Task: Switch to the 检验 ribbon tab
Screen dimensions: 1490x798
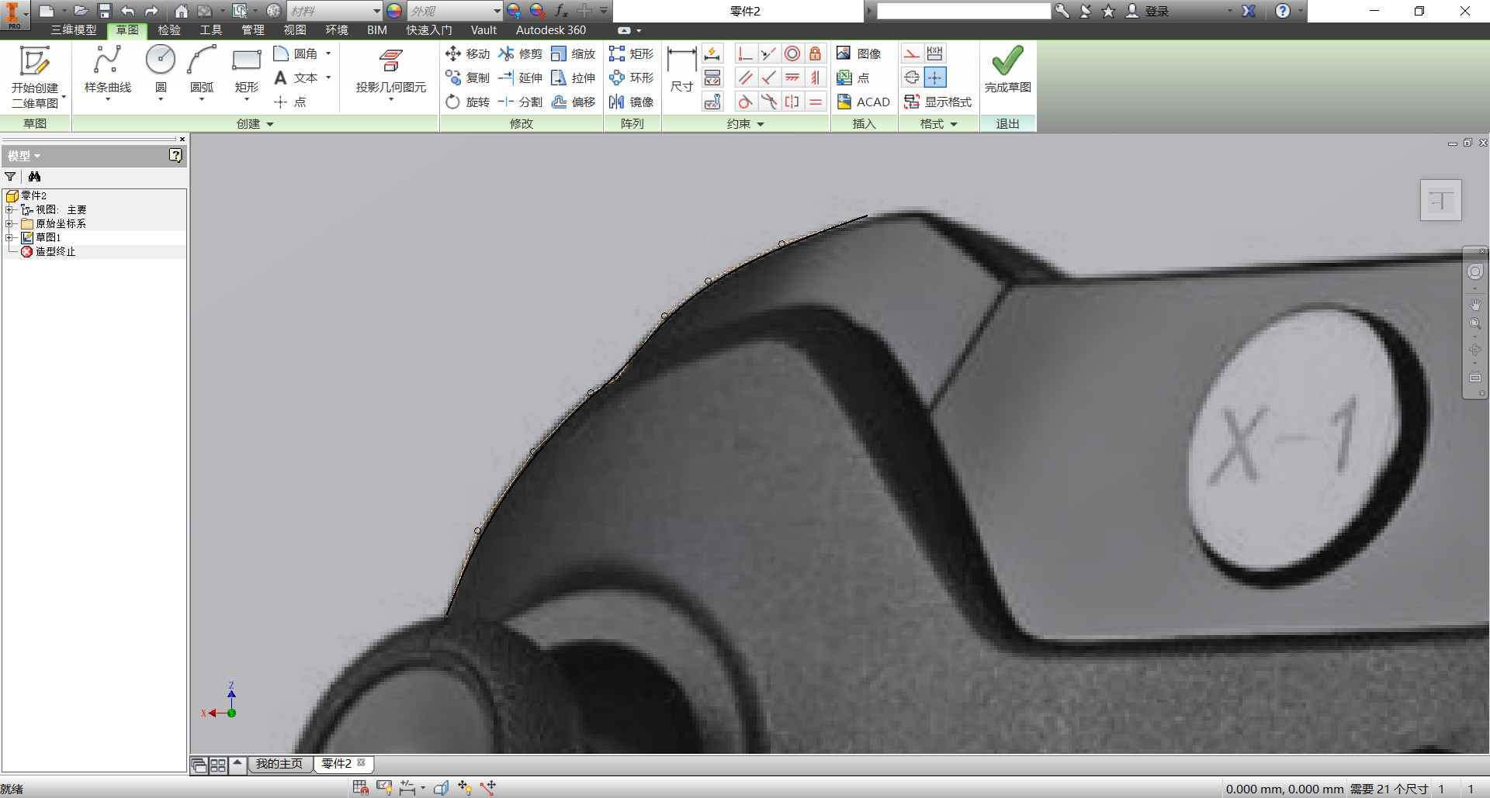Action: (169, 30)
